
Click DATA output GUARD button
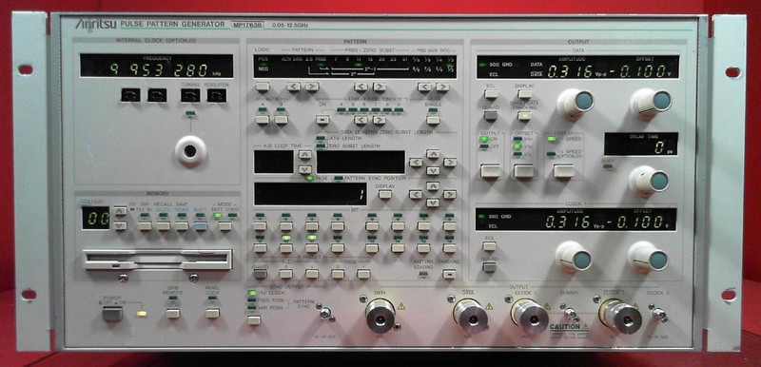coord(491,115)
